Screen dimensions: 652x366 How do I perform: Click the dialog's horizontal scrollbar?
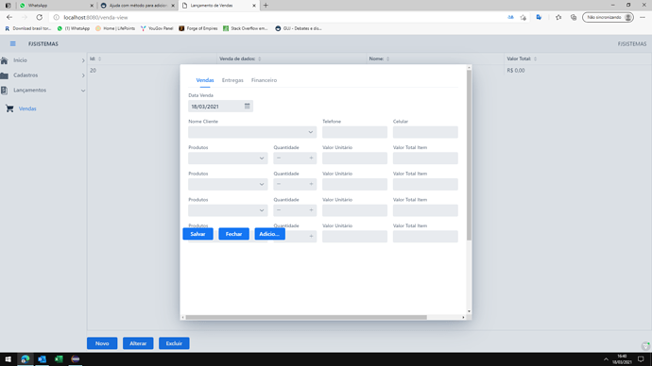[306, 318]
